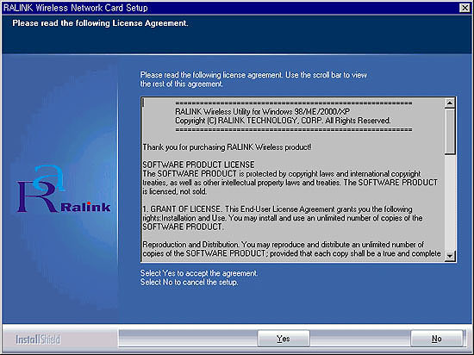Click the license scrollbar down arrow
474x355 pixels.
[x=450, y=256]
